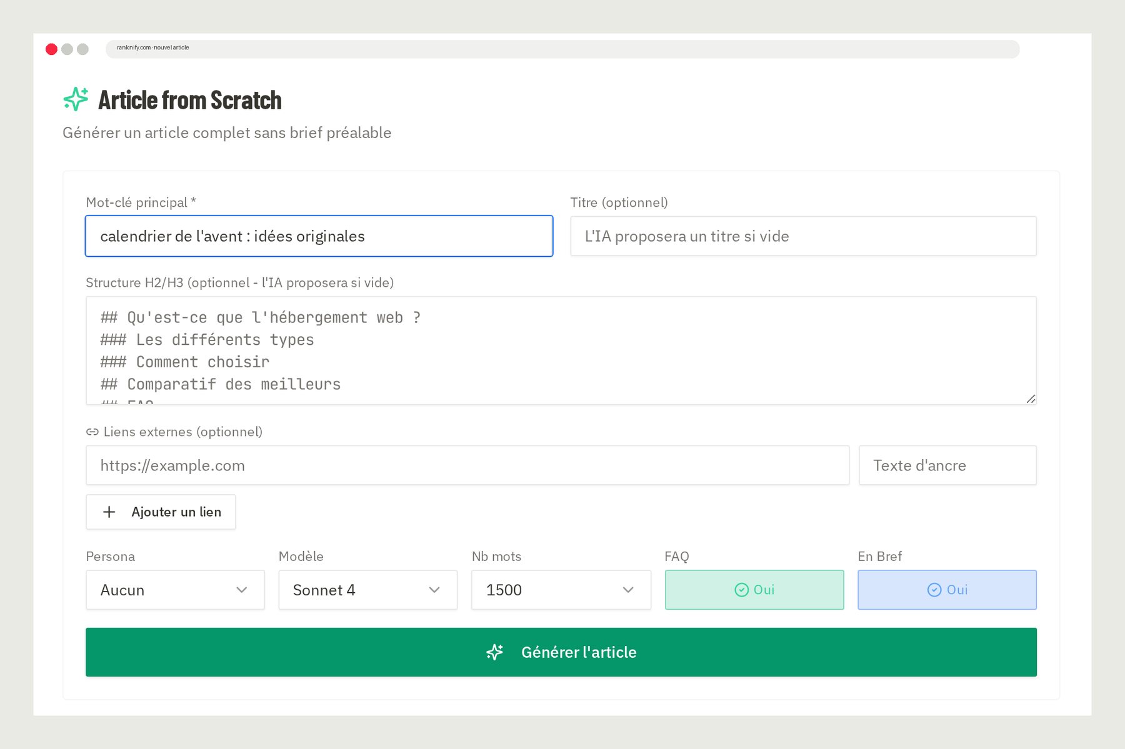Click the Ajouter un lien button
Image resolution: width=1125 pixels, height=749 pixels.
pyautogui.click(x=161, y=512)
